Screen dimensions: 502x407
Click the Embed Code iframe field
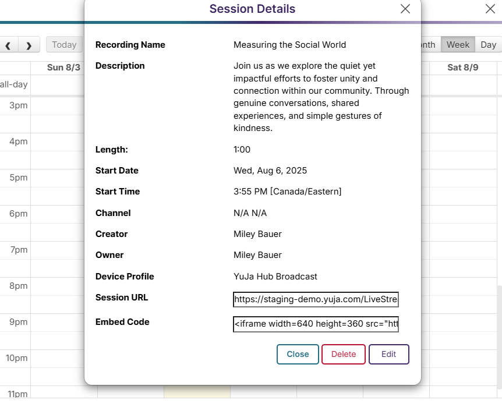(316, 324)
